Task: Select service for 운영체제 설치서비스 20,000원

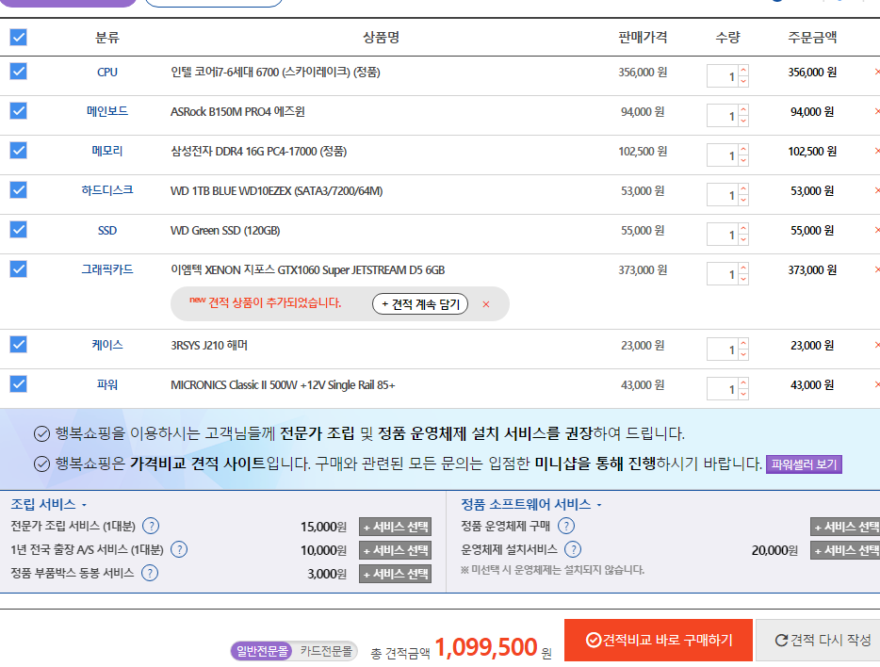Action: click(845, 550)
